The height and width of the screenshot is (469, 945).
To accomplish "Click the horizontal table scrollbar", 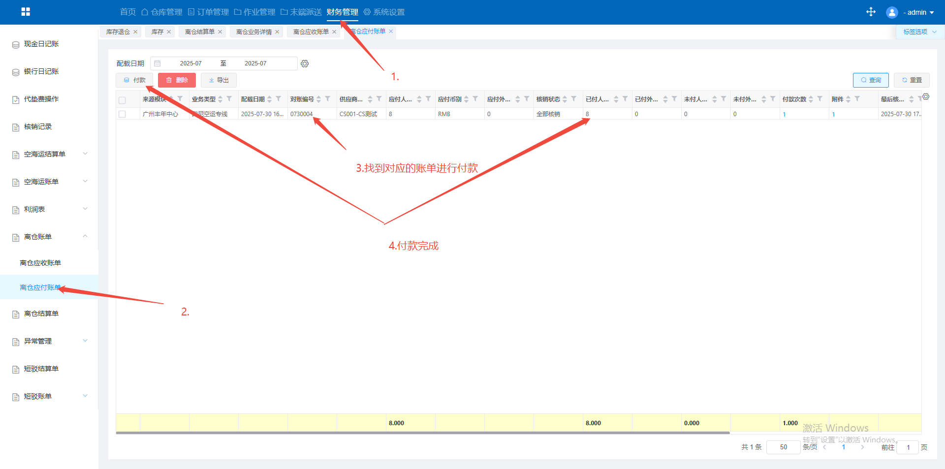I will pyautogui.click(x=422, y=433).
